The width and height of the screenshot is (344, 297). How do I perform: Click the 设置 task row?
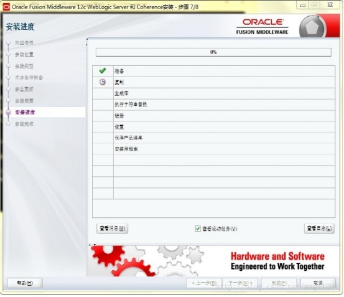[x=214, y=127]
